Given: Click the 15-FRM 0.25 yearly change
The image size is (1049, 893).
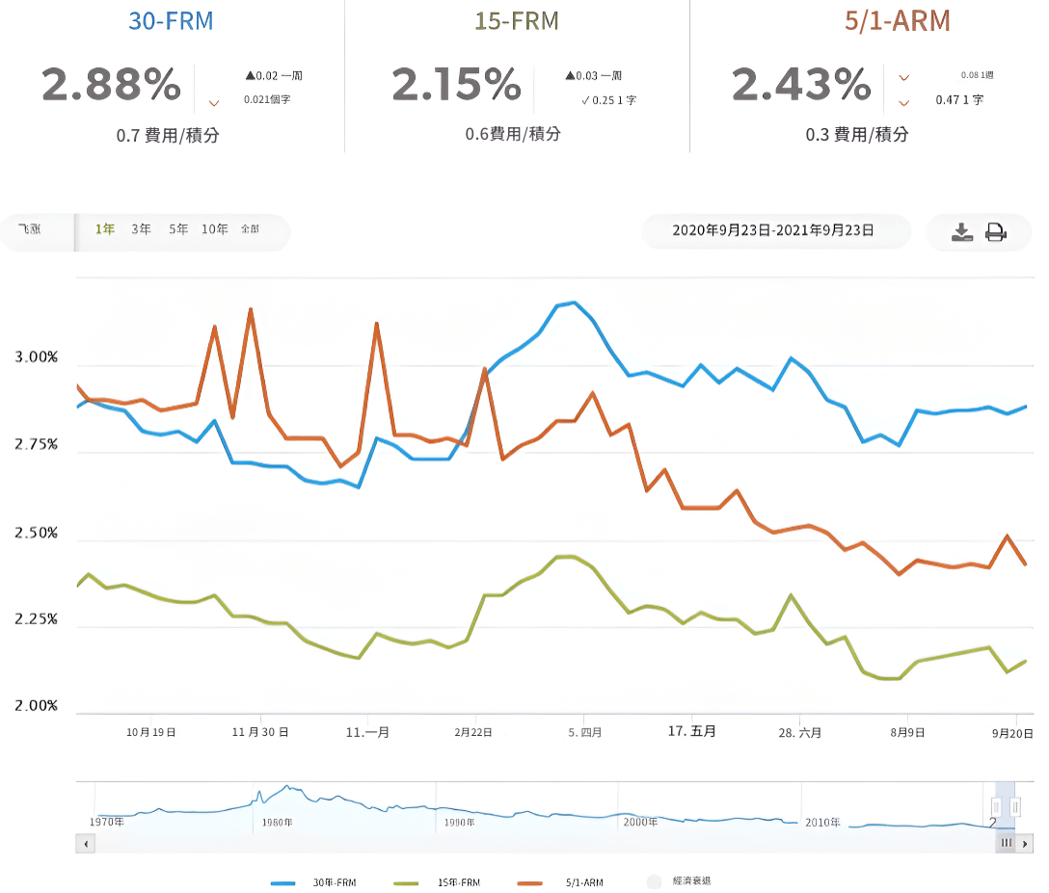Looking at the screenshot, I should 608,100.
